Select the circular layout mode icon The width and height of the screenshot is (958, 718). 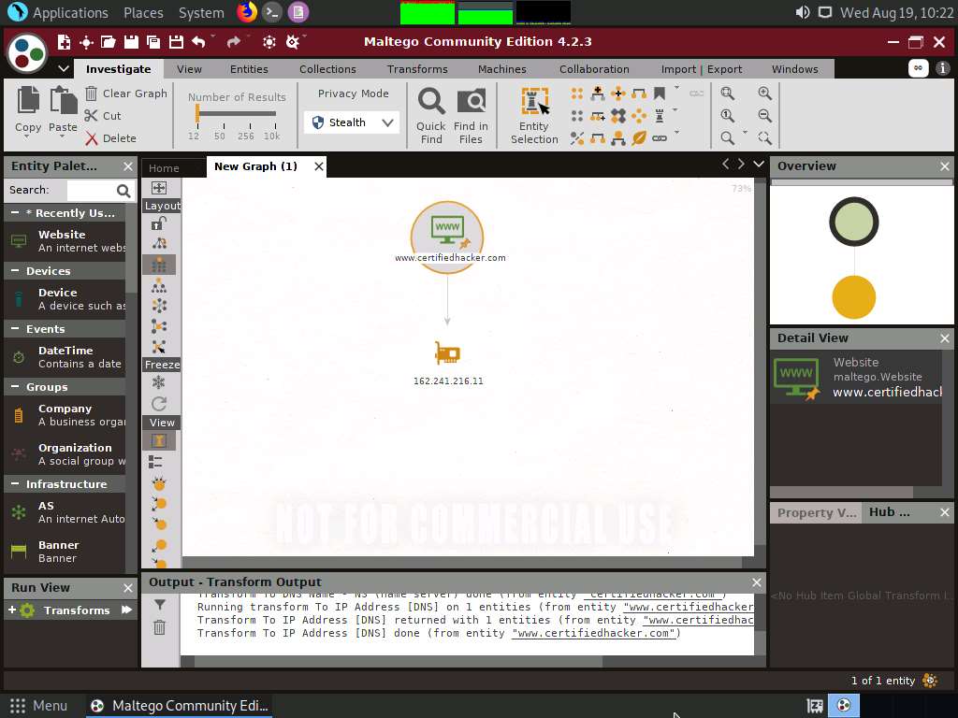pos(159,306)
